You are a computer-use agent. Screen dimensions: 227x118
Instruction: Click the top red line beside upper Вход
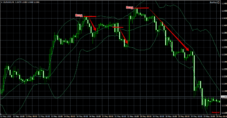tap(141, 8)
